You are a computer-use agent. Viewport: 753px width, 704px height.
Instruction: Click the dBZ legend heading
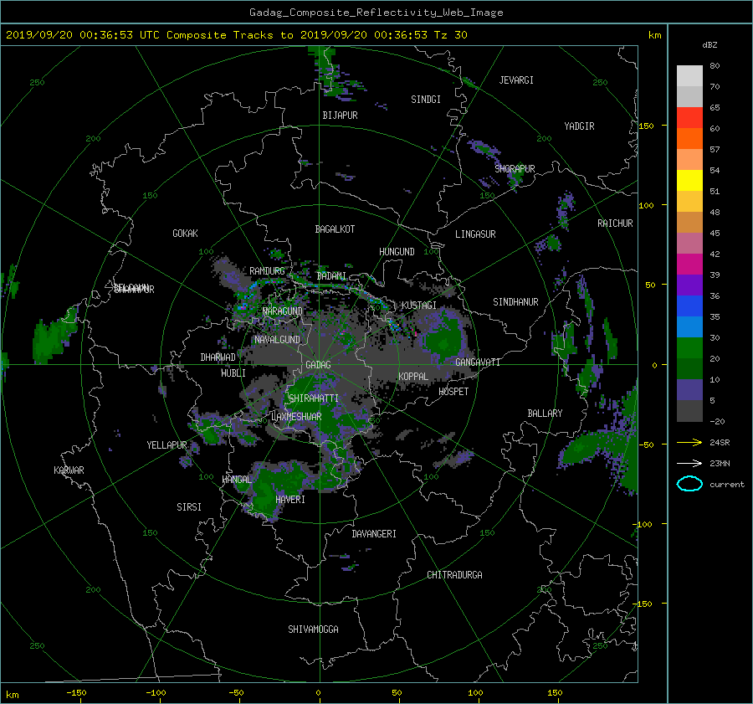pyautogui.click(x=709, y=45)
